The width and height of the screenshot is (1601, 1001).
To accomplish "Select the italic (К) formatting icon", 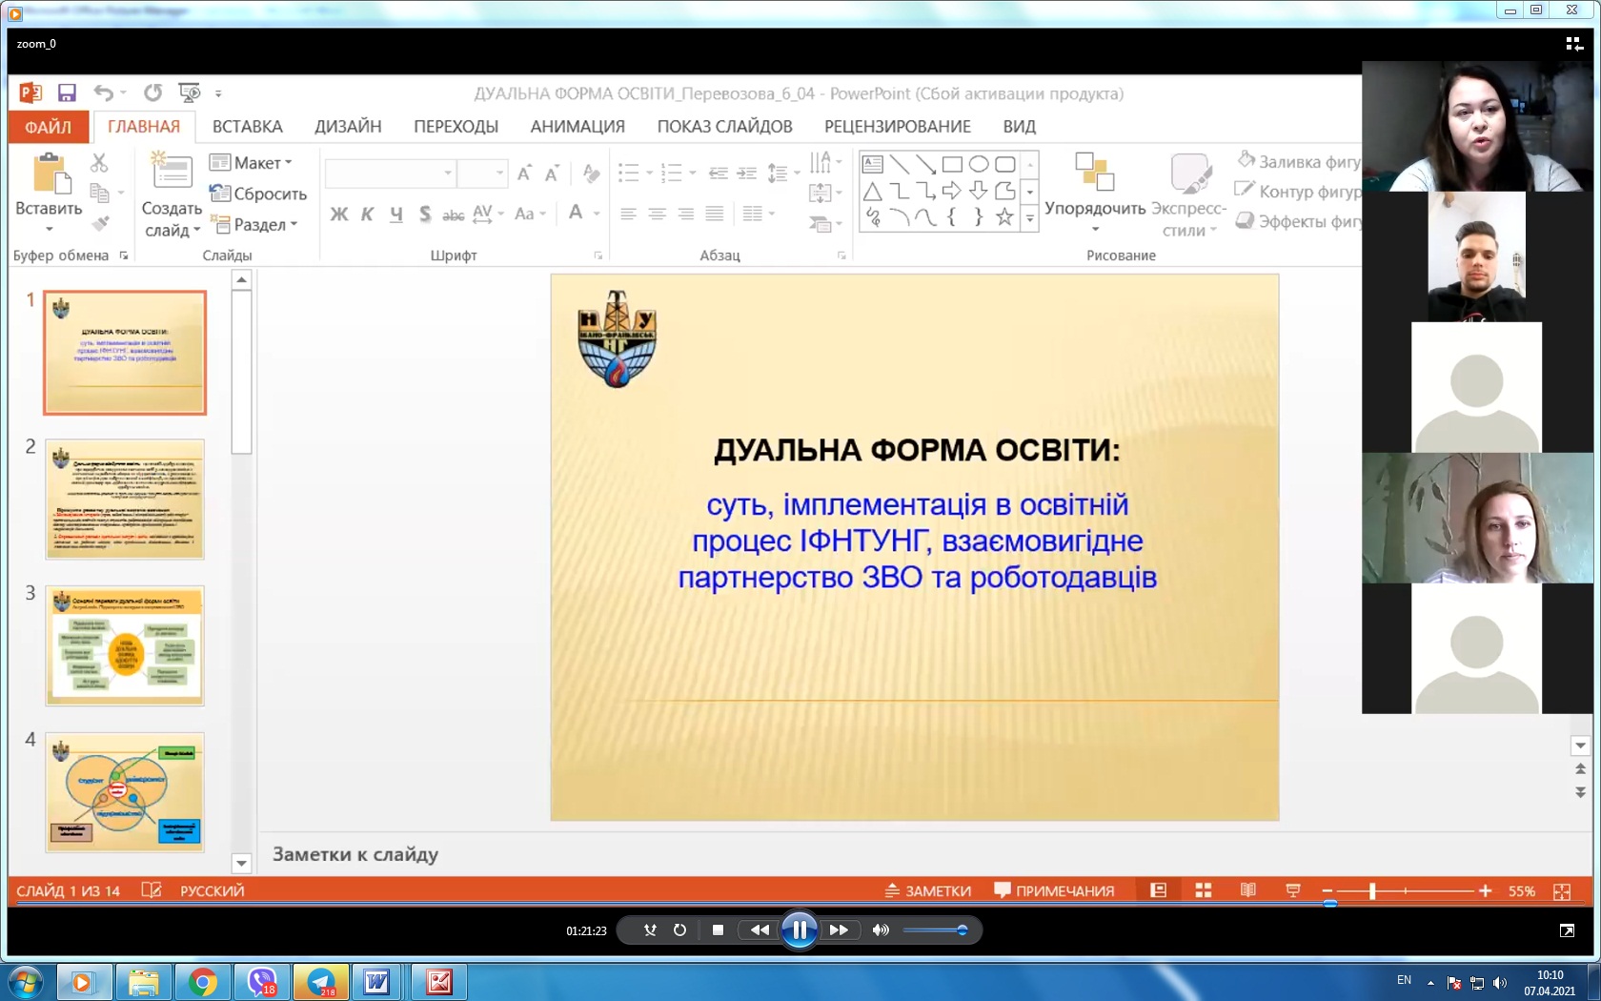I will (367, 214).
